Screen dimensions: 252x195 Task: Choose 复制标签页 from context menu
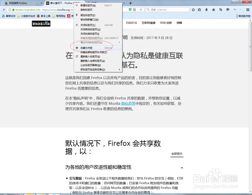point(98,10)
